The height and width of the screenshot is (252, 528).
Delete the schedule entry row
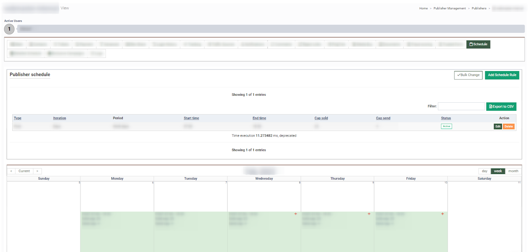click(x=509, y=126)
